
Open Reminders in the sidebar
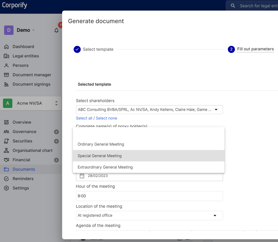pyautogui.click(x=23, y=179)
